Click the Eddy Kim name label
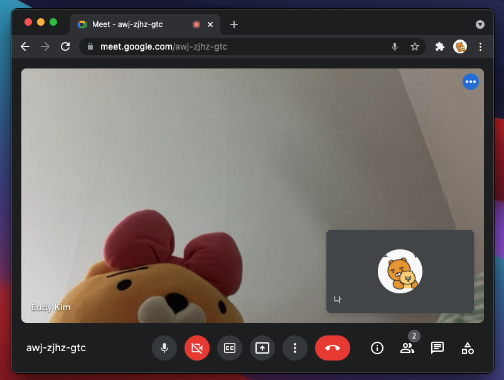The width and height of the screenshot is (504, 380). point(51,307)
